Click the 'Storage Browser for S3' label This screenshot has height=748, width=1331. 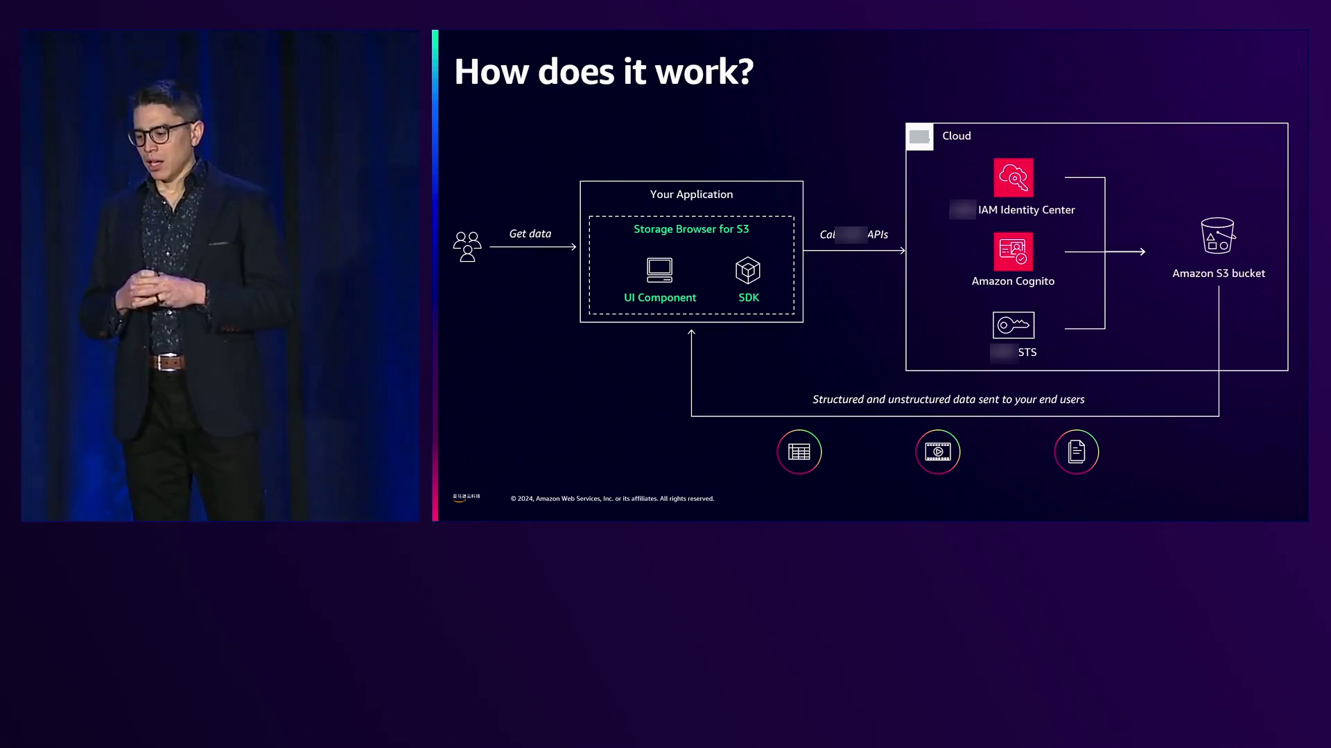[x=691, y=229]
